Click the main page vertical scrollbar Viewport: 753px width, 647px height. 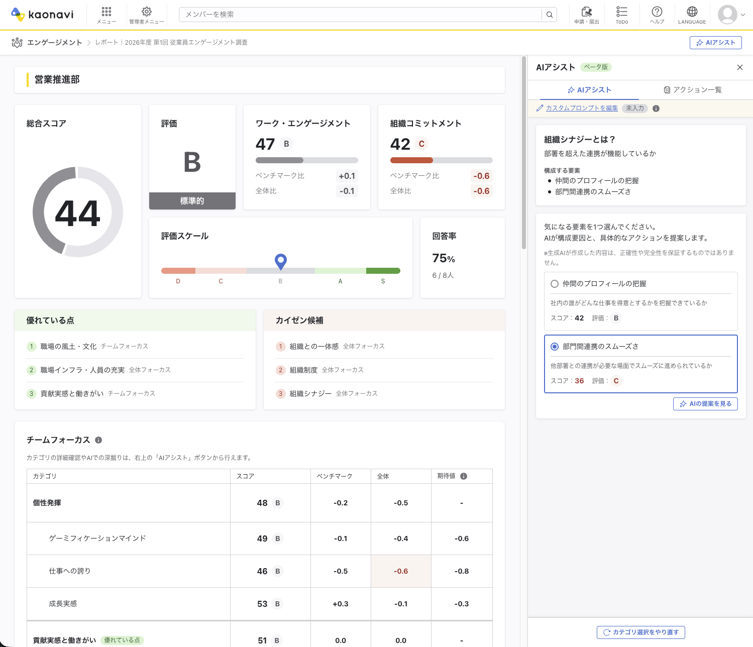pyautogui.click(x=524, y=152)
